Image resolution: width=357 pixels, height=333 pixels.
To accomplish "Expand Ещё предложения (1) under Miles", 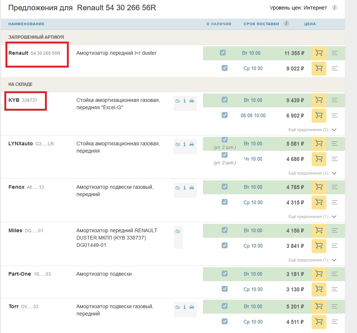I will [x=312, y=260].
